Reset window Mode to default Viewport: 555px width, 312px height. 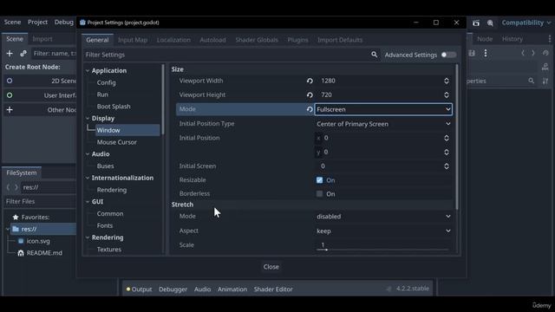(x=310, y=109)
